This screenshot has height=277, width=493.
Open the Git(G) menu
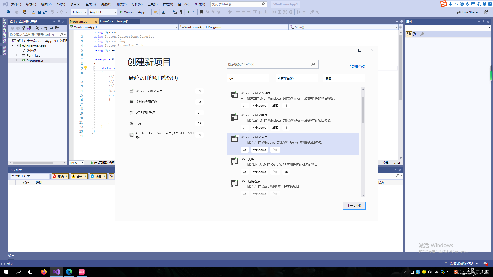61,4
